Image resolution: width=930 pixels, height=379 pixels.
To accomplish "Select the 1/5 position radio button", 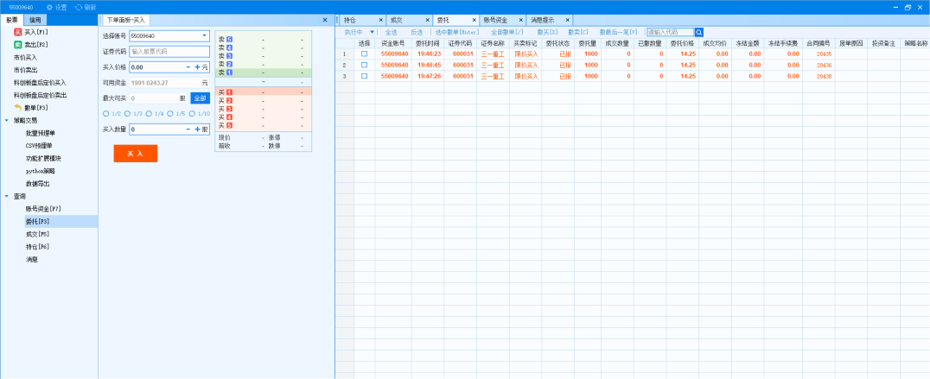I will point(170,114).
